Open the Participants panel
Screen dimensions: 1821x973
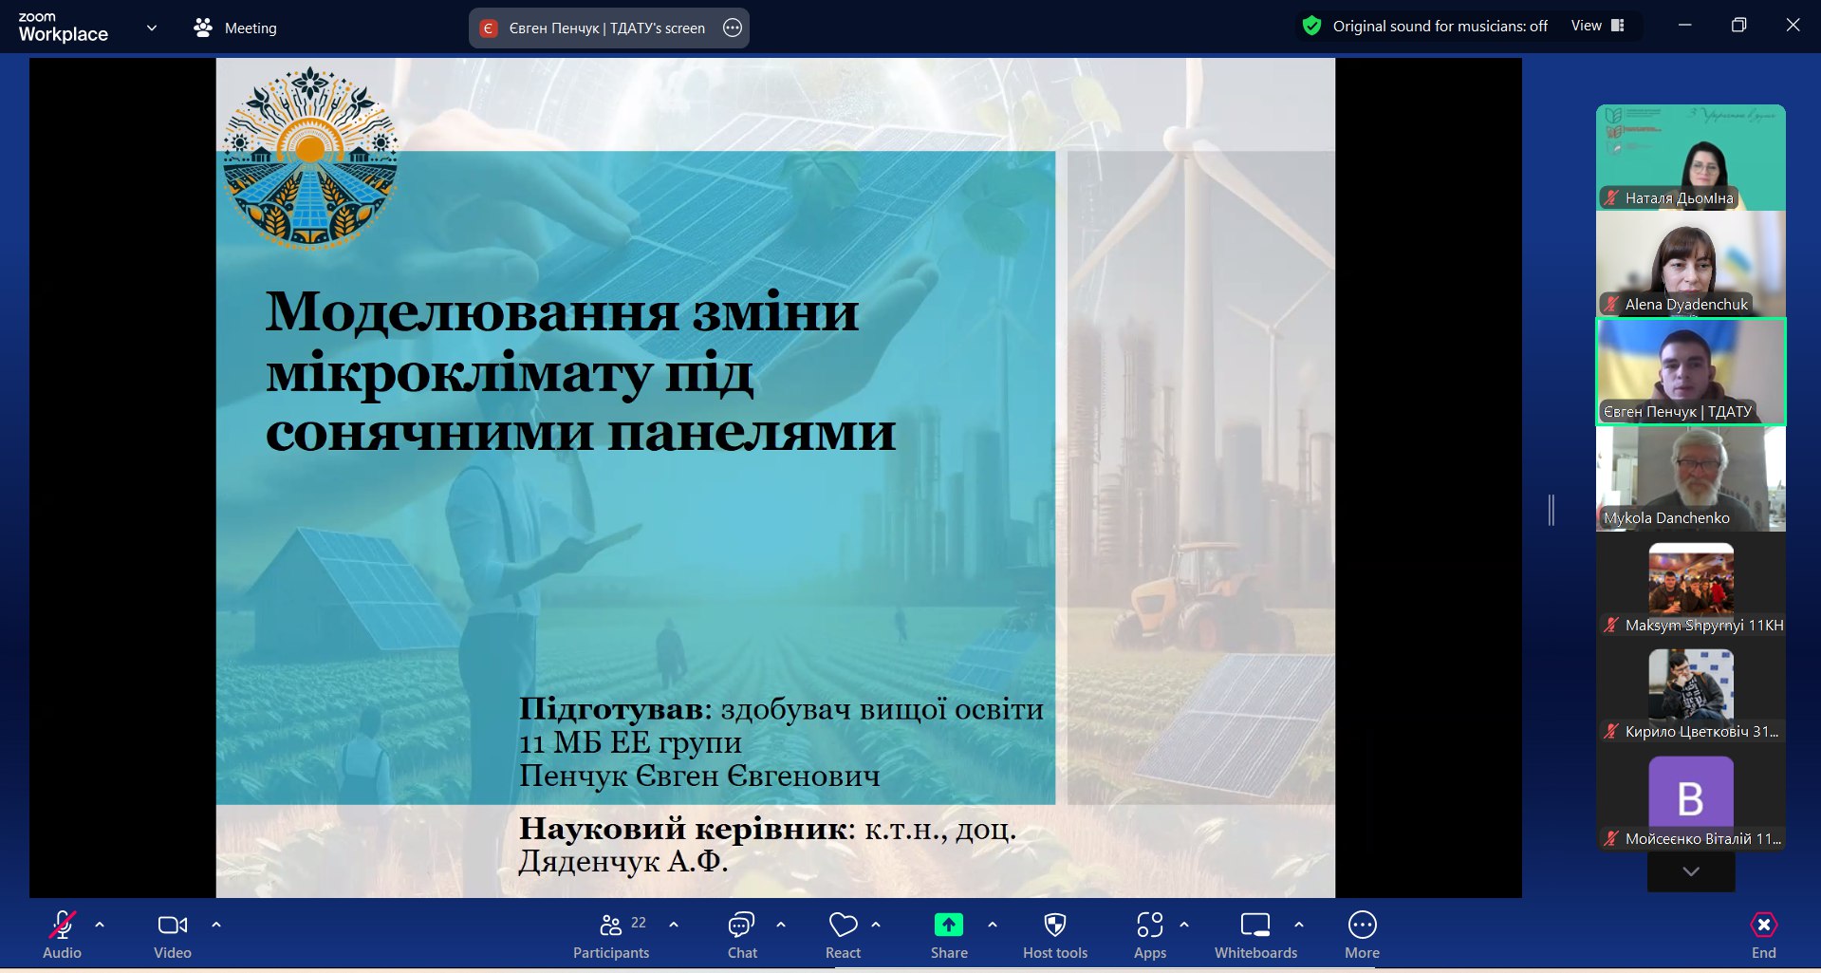611,935
